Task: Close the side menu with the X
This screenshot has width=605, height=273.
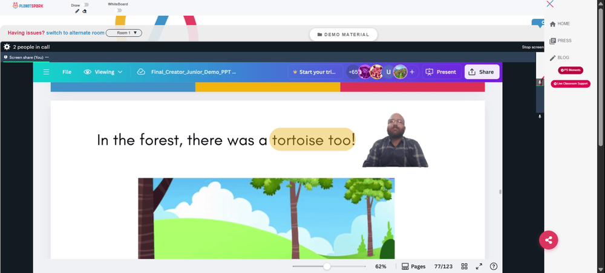Action: (550, 4)
